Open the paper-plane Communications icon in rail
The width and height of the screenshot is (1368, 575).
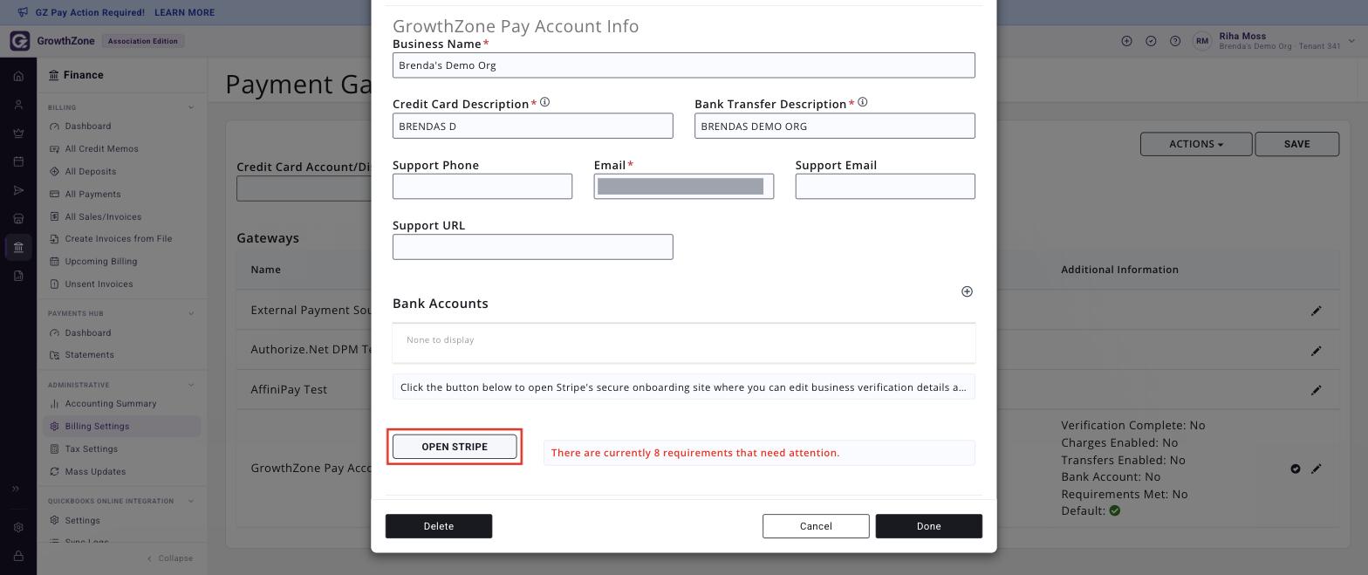(18, 190)
